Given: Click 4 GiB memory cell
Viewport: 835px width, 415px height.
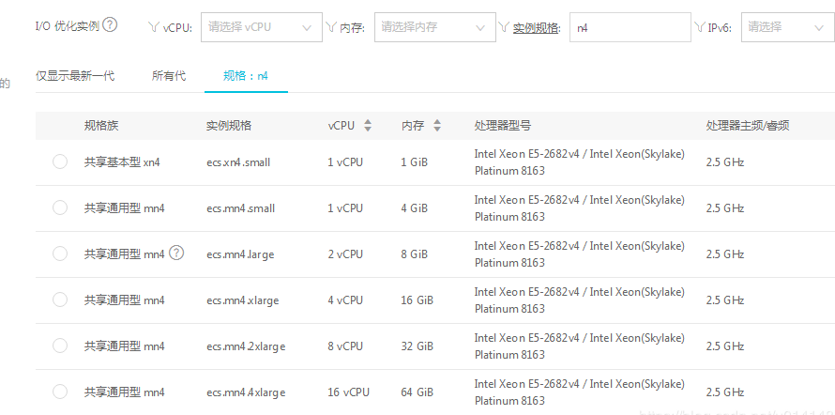Looking at the screenshot, I should (414, 208).
